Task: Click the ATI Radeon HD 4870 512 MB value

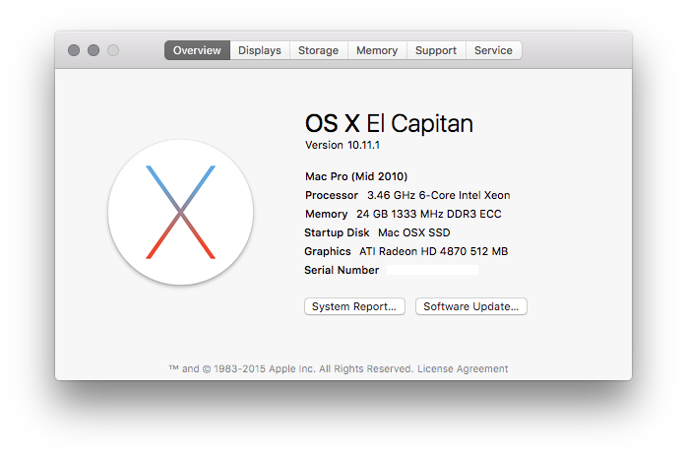Action: click(x=434, y=251)
